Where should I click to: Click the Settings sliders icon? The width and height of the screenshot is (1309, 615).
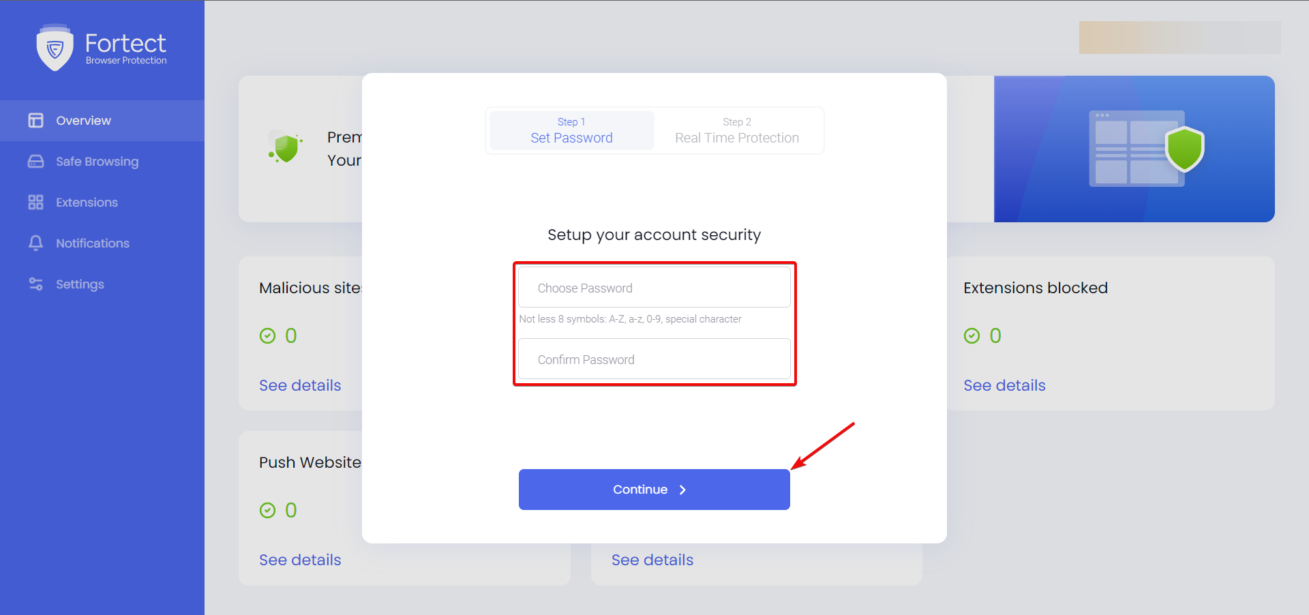(x=35, y=284)
